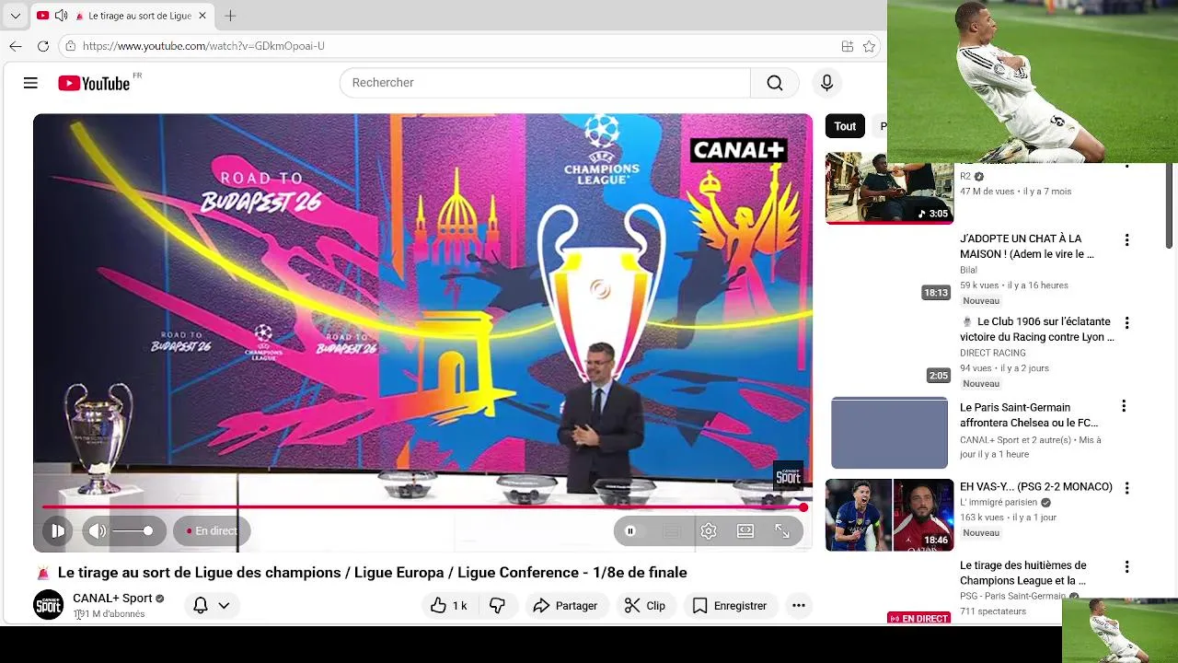The height and width of the screenshot is (663, 1178).
Task: Open 'J'ADOPTE UN CHAT À LA MAISON' video
Action: [1027, 246]
